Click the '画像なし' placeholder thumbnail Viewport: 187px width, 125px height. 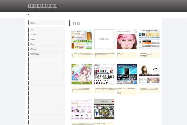tap(104, 39)
